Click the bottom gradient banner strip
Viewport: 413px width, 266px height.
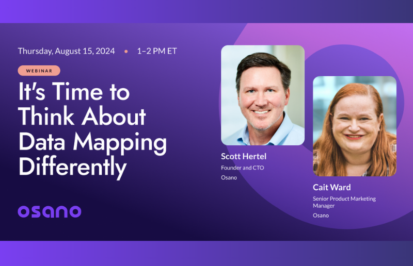[206, 253]
